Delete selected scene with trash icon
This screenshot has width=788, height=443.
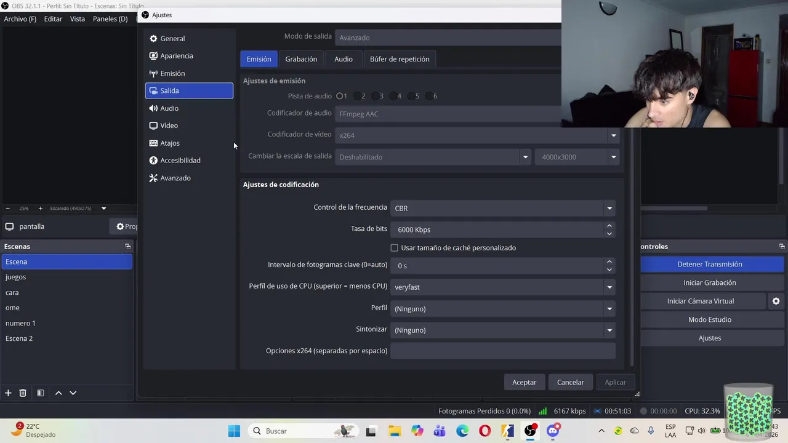pos(23,393)
